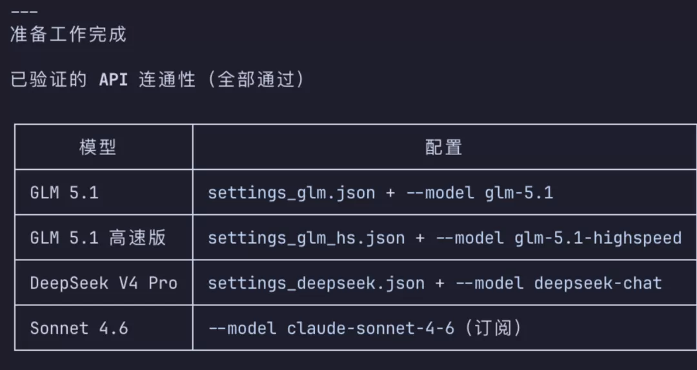This screenshot has width=697, height=370.
Task: Click the 准备工作完成 heading text
Action: (x=68, y=35)
